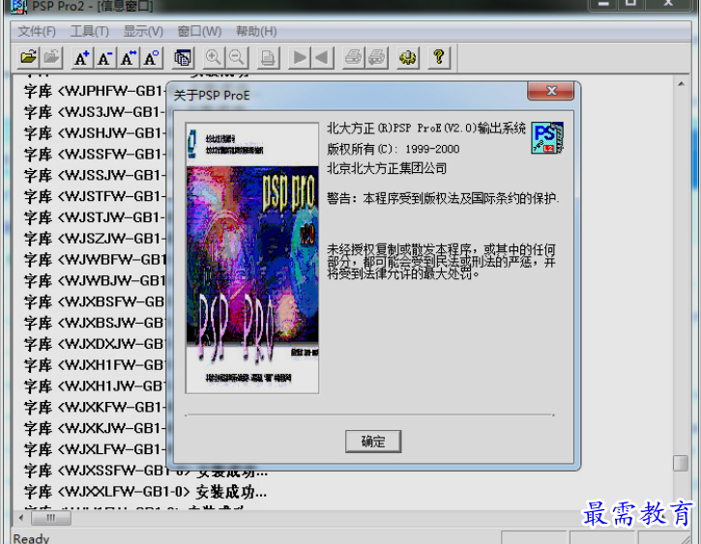The height and width of the screenshot is (544, 701).
Task: Click the vertical scrollbar up arrow
Action: [x=681, y=84]
